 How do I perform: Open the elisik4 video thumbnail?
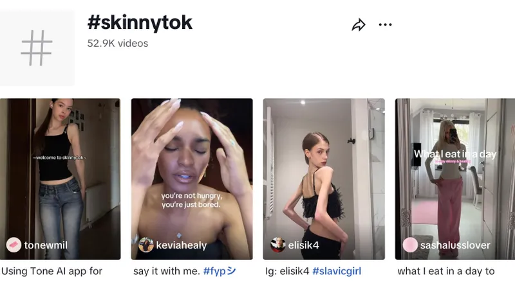point(324,173)
